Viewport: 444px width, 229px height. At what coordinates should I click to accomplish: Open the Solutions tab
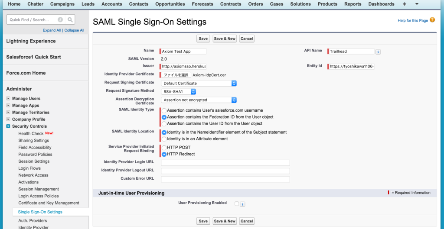coord(300,4)
